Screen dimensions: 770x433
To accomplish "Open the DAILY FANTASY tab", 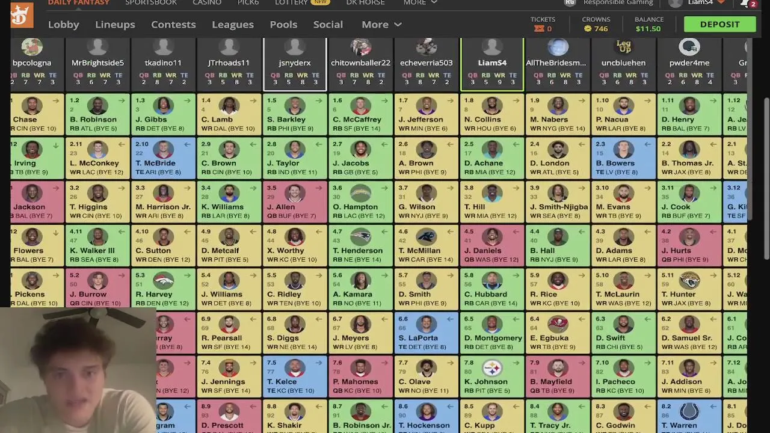I will (x=79, y=3).
